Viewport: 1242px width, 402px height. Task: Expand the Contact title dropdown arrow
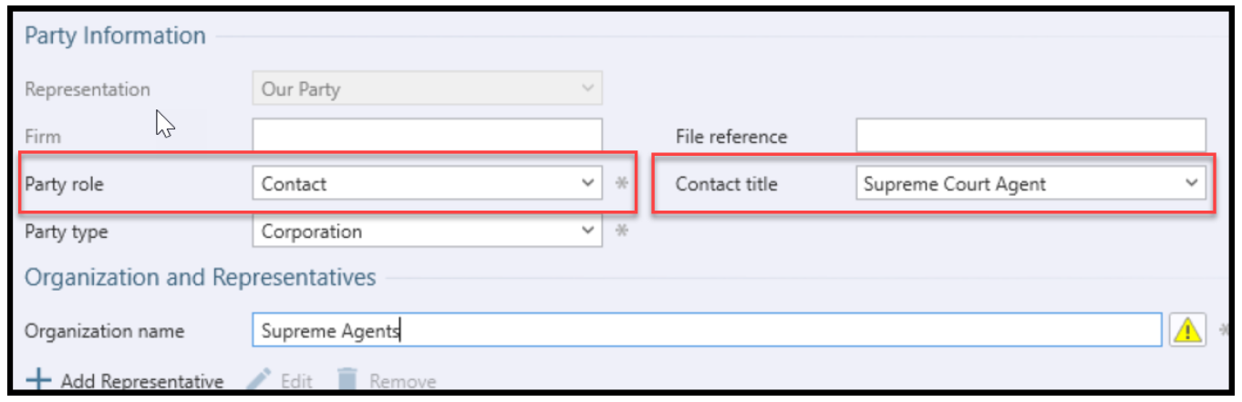1191,184
